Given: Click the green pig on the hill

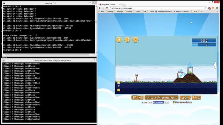Looking at the screenshot, I should point(190,72).
